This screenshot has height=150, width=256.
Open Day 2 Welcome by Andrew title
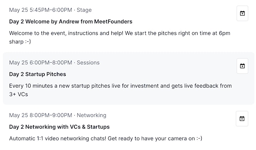[71, 22]
